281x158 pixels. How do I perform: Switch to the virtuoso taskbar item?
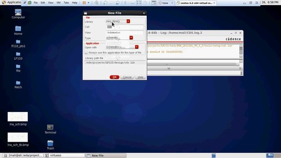65,155
